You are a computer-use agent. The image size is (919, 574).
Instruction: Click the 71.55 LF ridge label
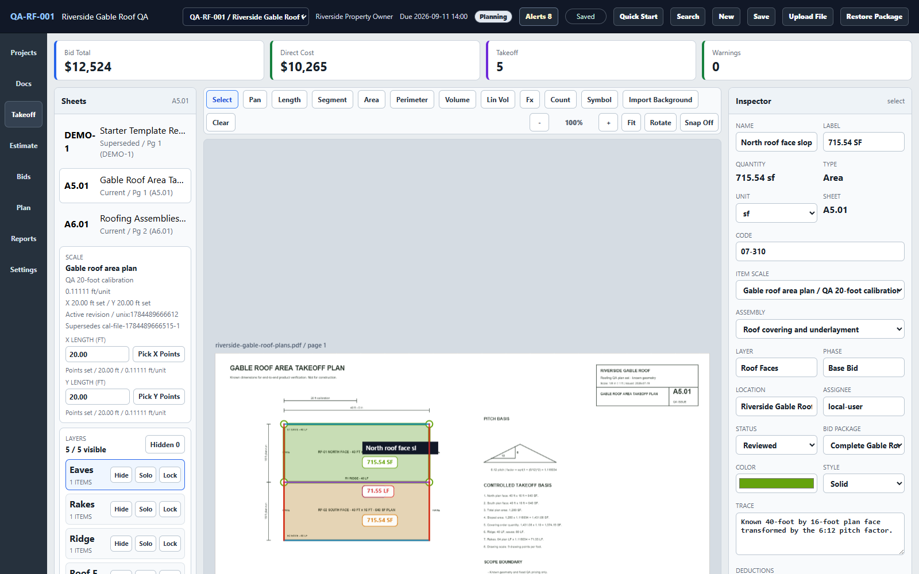[x=379, y=491]
